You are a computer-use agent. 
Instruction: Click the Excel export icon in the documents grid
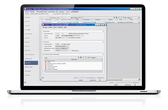click(81, 58)
